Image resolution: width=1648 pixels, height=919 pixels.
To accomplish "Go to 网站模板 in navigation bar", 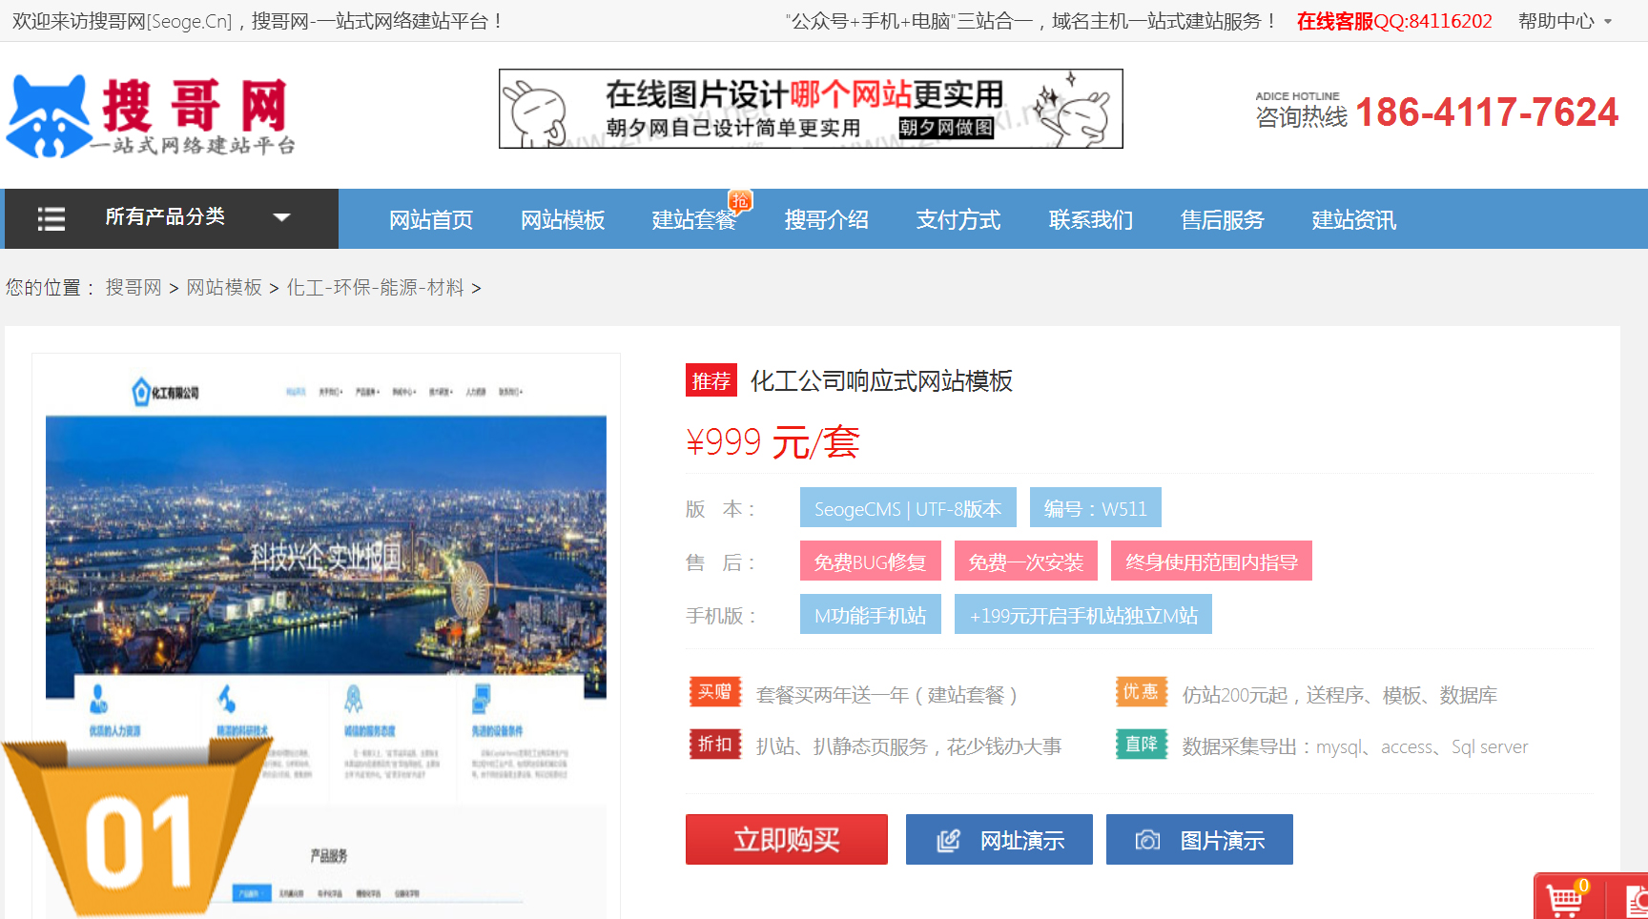I will coord(563,220).
